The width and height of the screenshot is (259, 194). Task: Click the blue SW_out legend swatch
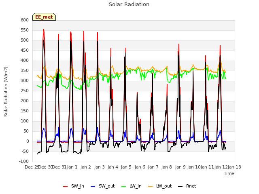click(93, 187)
